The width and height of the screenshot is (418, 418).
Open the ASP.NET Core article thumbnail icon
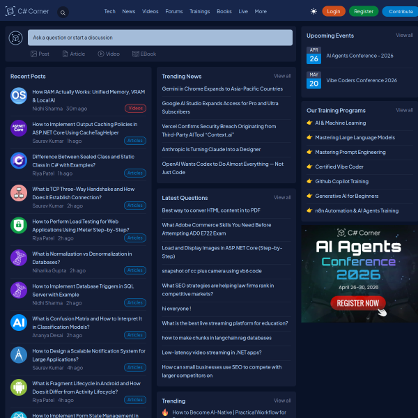[x=19, y=128]
